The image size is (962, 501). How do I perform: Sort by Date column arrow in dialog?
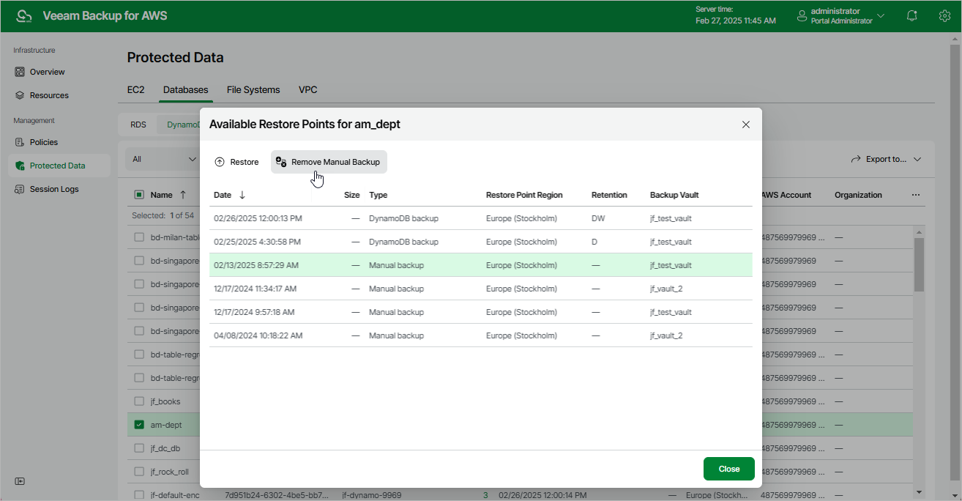[242, 195]
